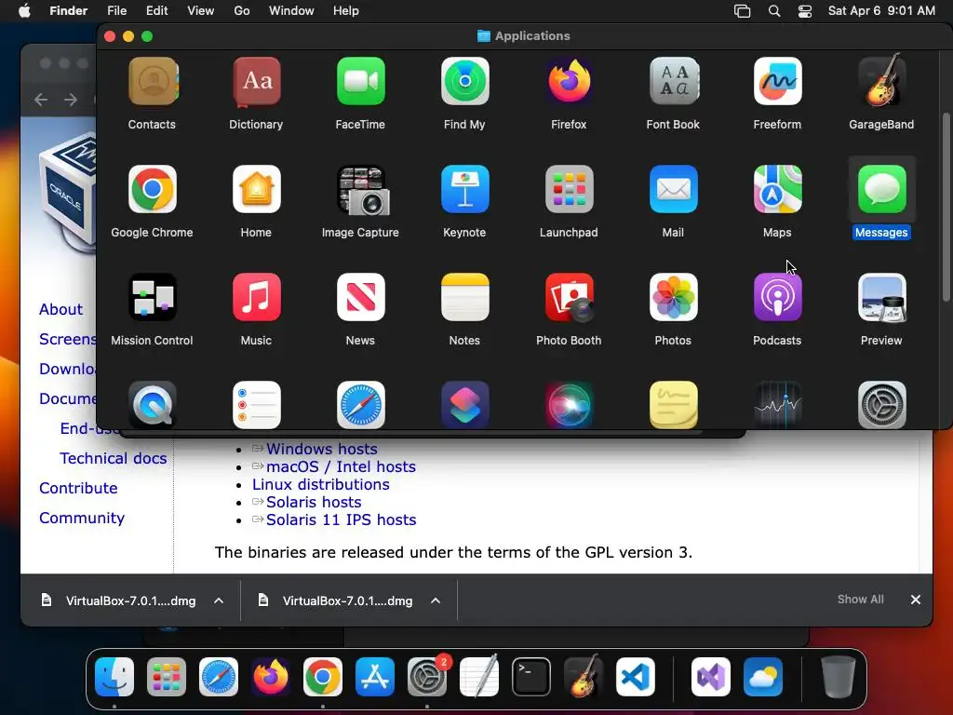
Task: Select the Freeform app icon
Action: pos(777,82)
